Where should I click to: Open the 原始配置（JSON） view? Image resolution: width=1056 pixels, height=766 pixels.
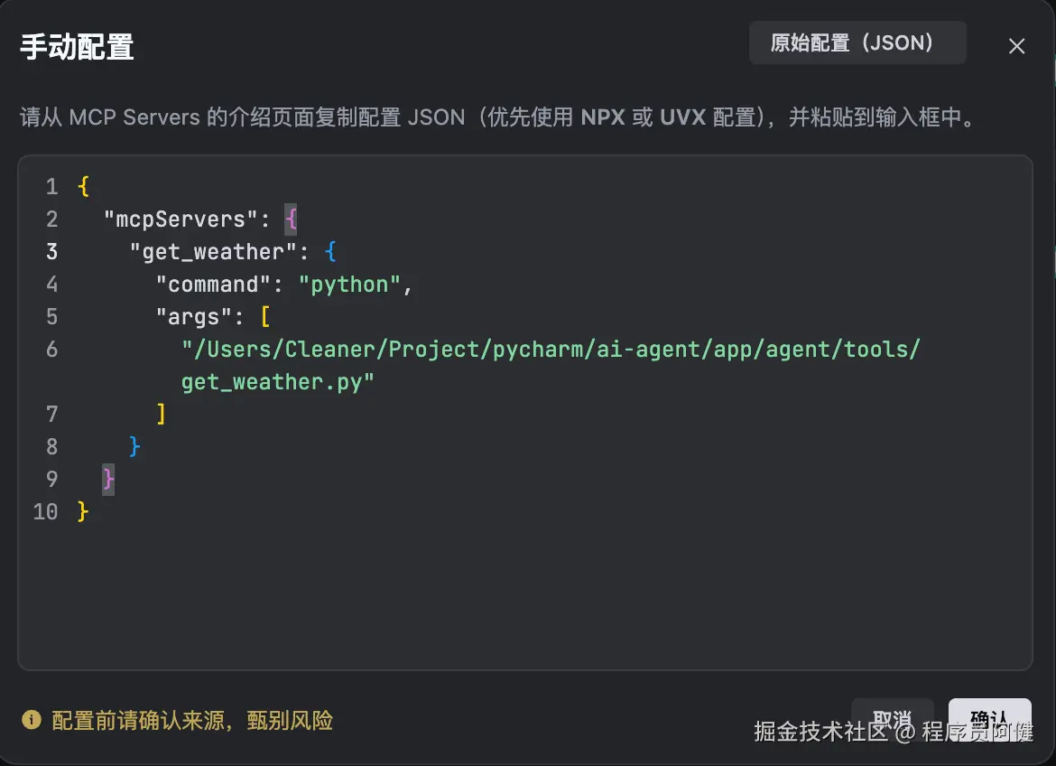857,42
